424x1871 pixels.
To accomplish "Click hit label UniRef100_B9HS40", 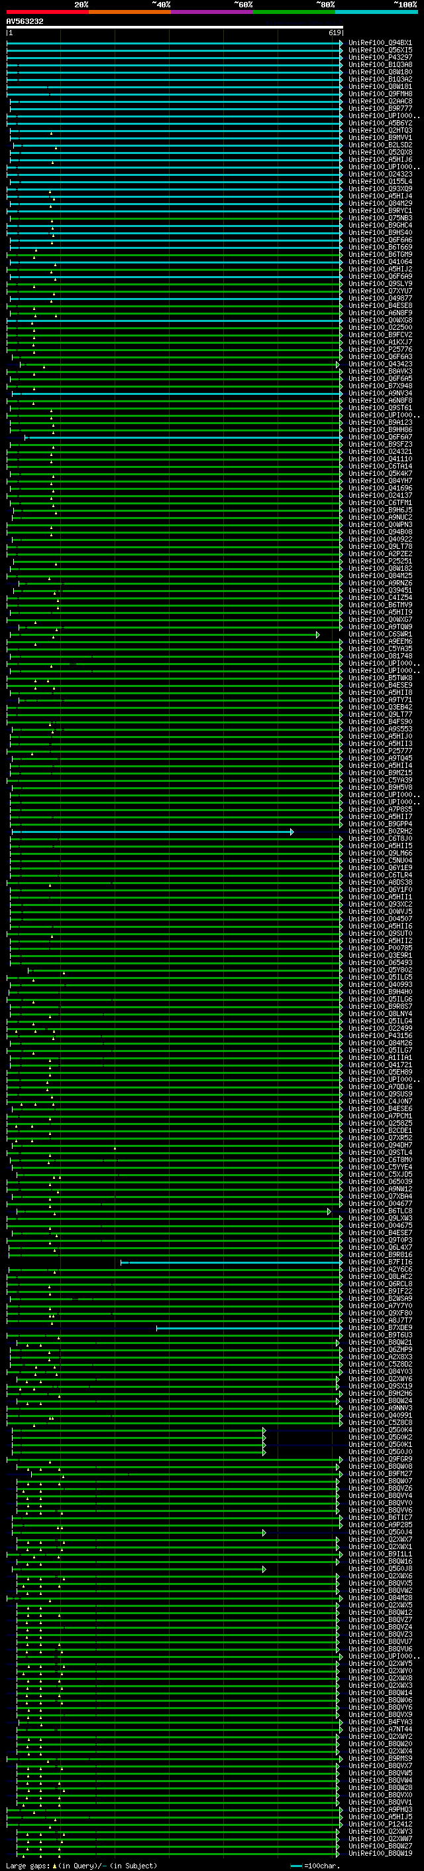I will coord(380,233).
